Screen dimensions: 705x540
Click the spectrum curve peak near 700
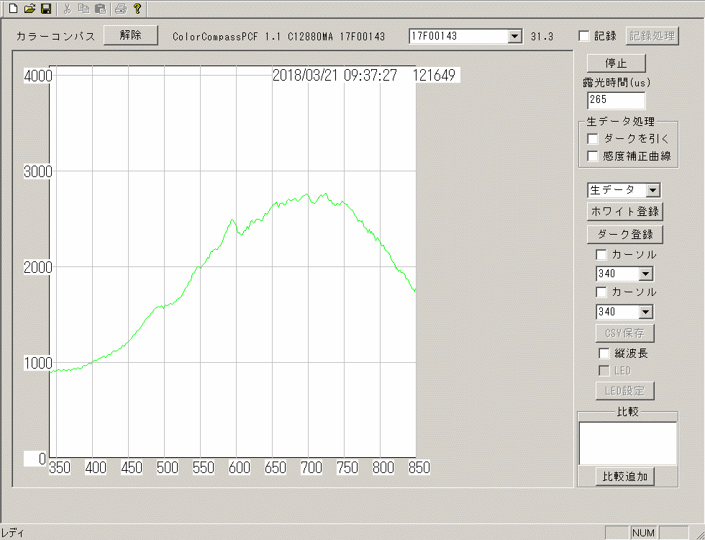click(308, 194)
